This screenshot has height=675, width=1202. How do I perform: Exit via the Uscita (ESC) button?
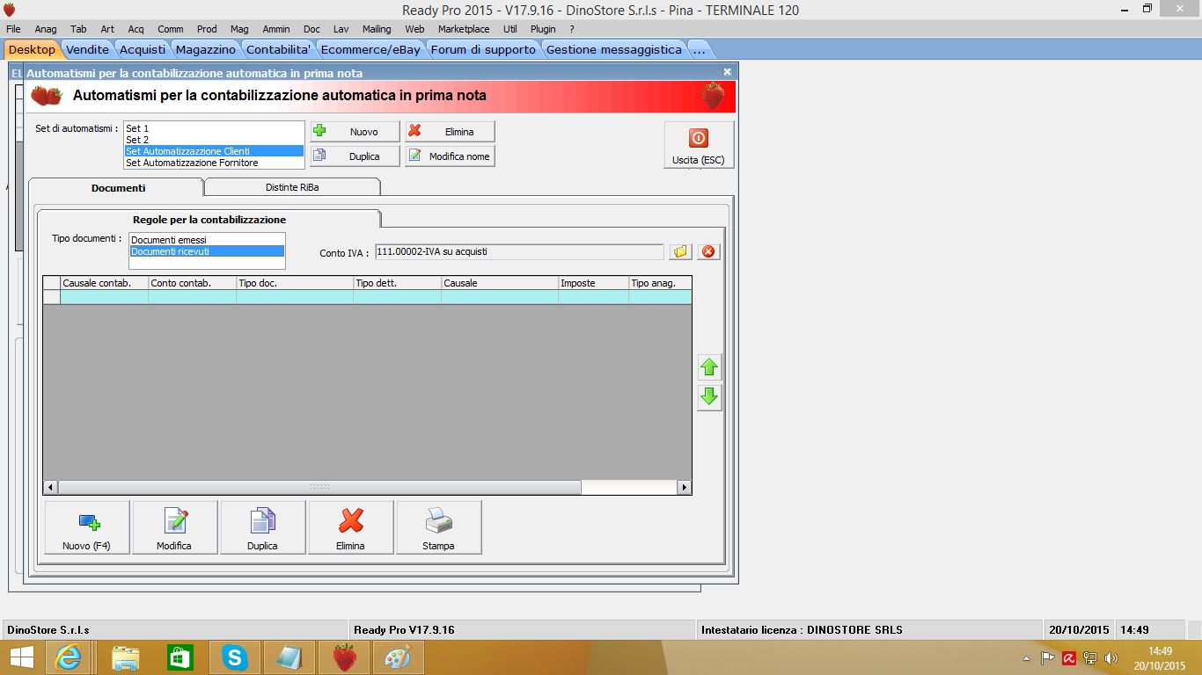(698, 145)
